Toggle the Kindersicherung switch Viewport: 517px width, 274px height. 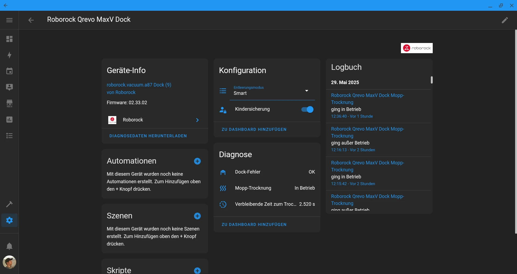[x=308, y=110]
